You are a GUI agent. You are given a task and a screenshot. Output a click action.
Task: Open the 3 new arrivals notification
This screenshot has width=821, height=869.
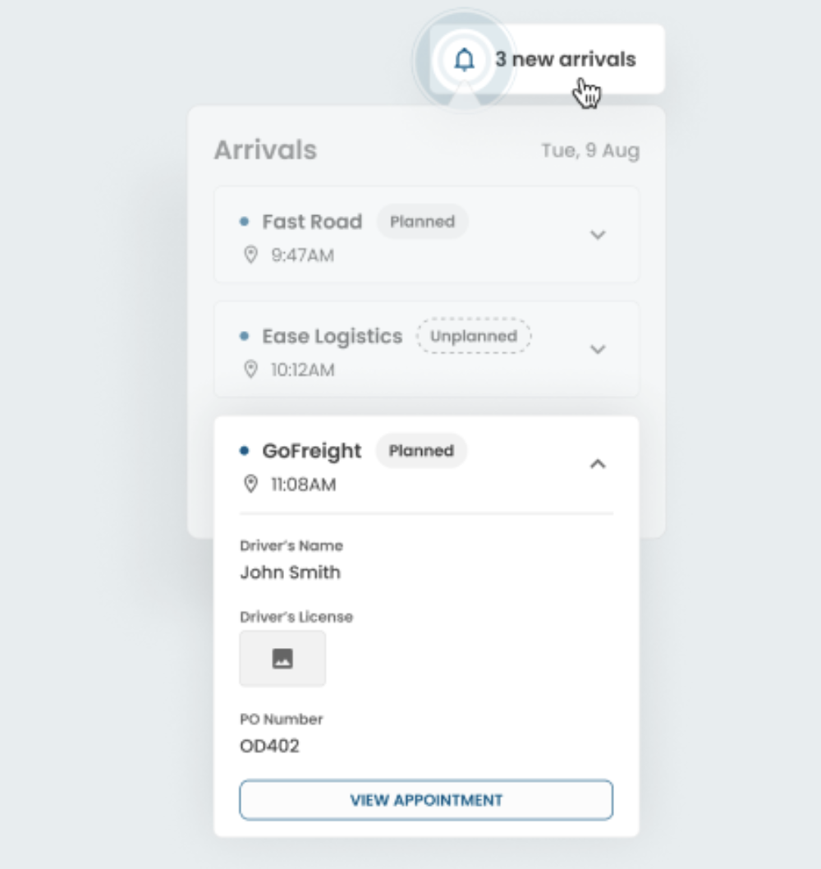click(x=565, y=60)
